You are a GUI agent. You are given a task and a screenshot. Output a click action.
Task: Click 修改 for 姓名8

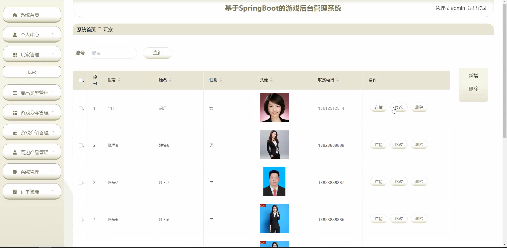pyautogui.click(x=399, y=145)
